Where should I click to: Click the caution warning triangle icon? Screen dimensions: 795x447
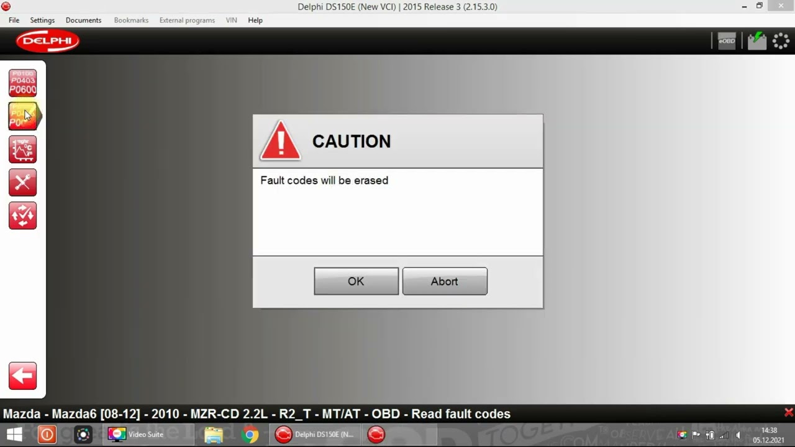click(x=281, y=141)
